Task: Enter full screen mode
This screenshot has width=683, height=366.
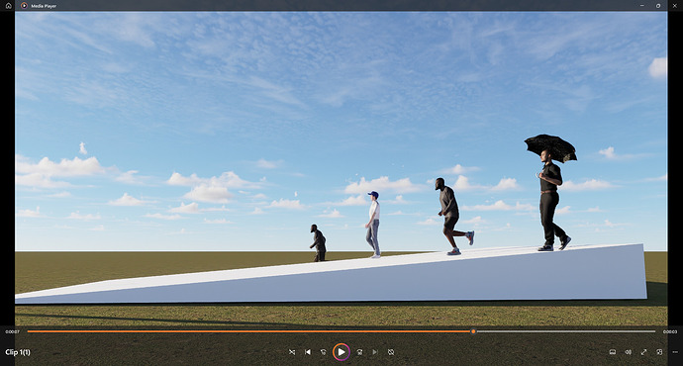Action: 643,352
